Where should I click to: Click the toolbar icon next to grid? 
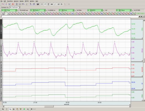tap(45, 4)
